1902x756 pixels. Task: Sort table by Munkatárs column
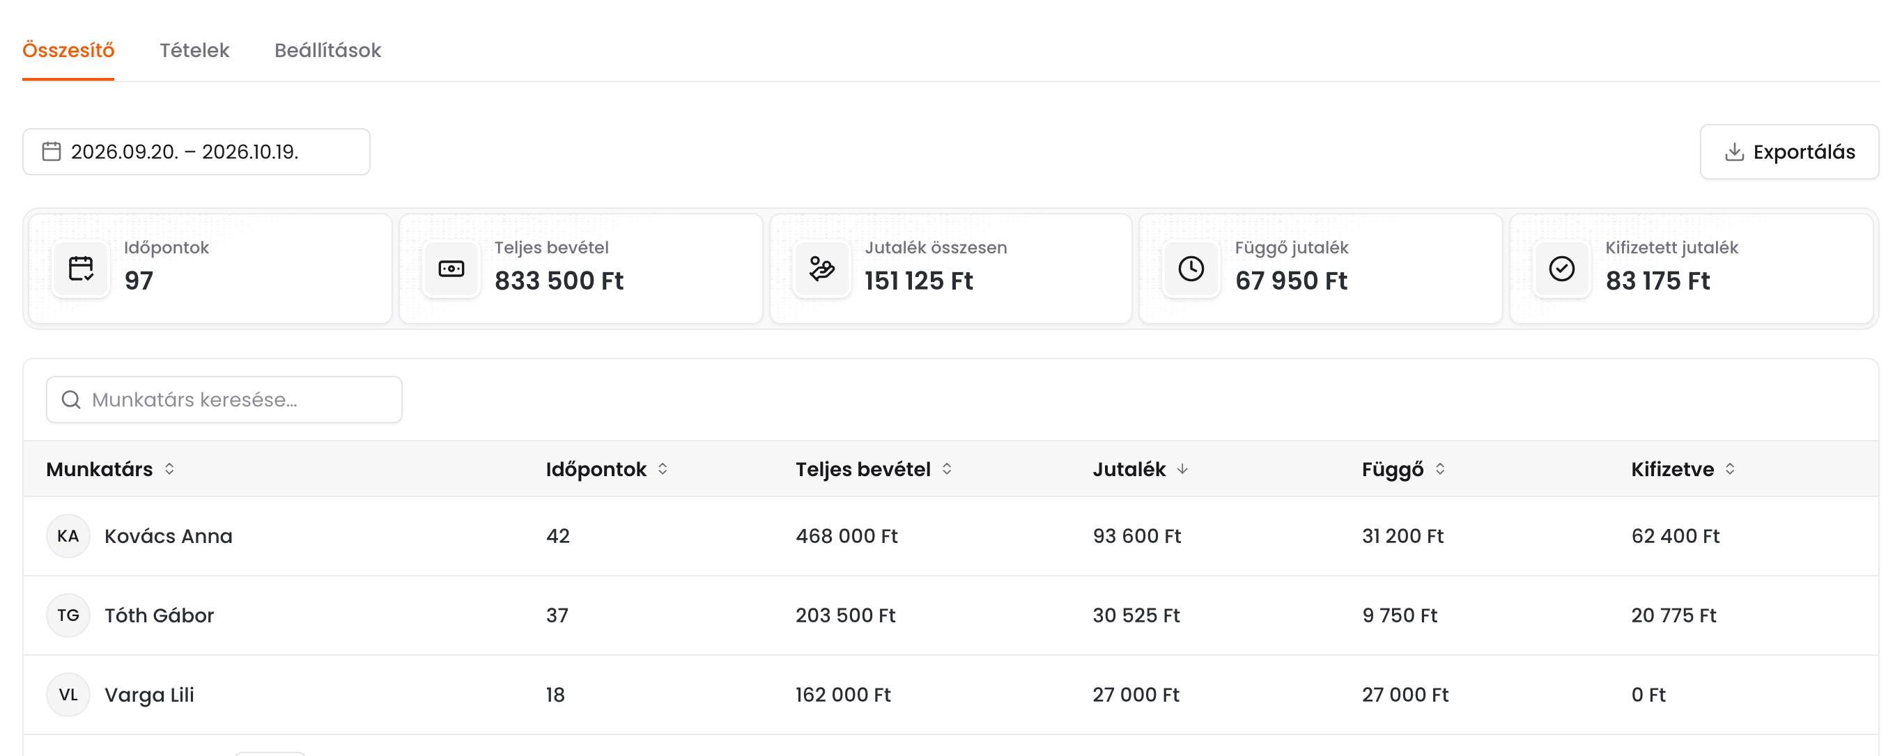(111, 469)
